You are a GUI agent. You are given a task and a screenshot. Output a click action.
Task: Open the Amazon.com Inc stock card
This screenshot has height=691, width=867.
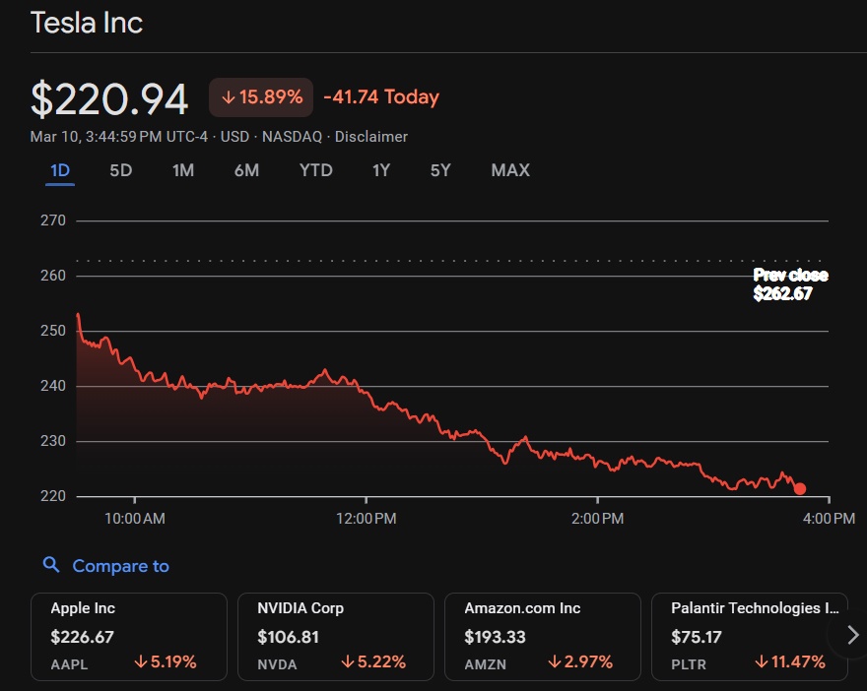click(x=543, y=637)
